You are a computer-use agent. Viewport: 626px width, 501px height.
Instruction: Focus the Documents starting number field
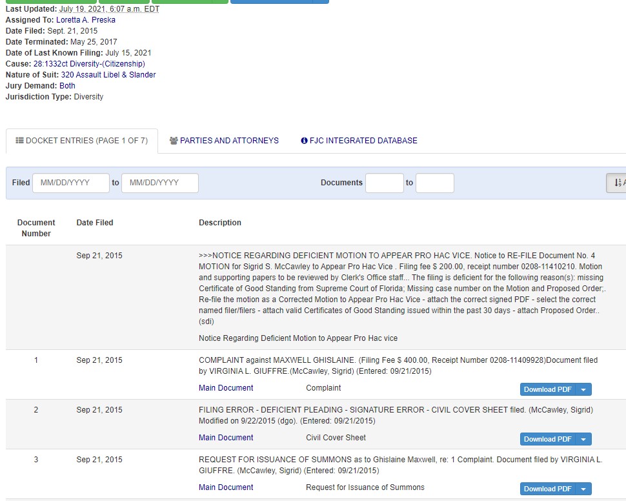tap(385, 183)
